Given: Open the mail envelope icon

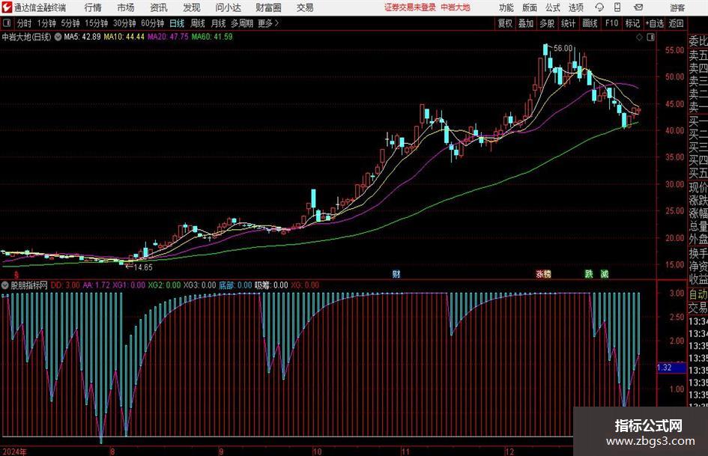Looking at the screenshot, I should pos(638,7).
